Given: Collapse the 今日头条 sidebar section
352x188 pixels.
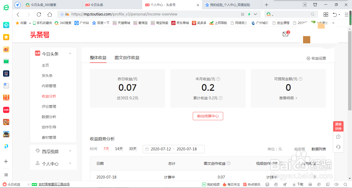Looking at the screenshot, I should (70, 53).
